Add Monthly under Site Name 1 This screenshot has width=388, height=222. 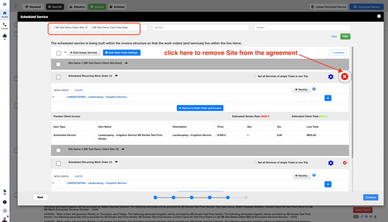pos(301,90)
